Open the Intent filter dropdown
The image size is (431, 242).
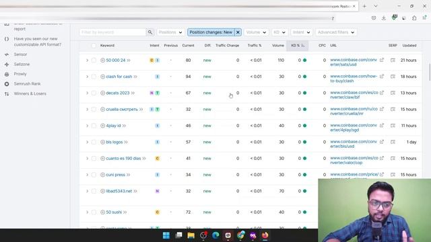301,32
